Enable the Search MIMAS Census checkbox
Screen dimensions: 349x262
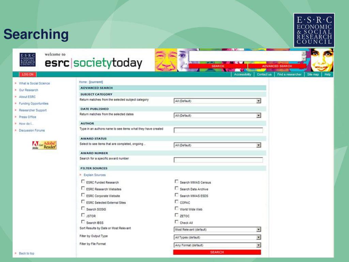[x=177, y=181]
